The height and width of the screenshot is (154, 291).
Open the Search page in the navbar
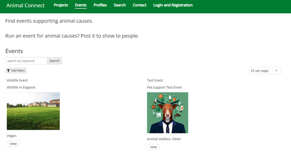point(120,5)
